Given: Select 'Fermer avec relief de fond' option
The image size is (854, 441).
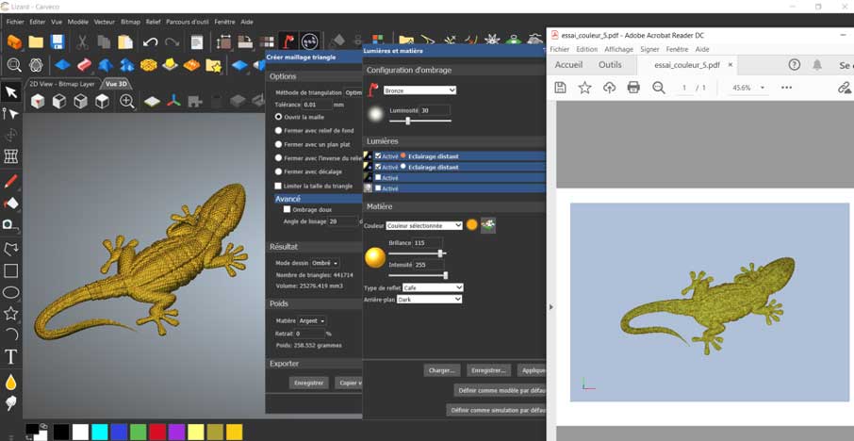Looking at the screenshot, I should click(278, 131).
